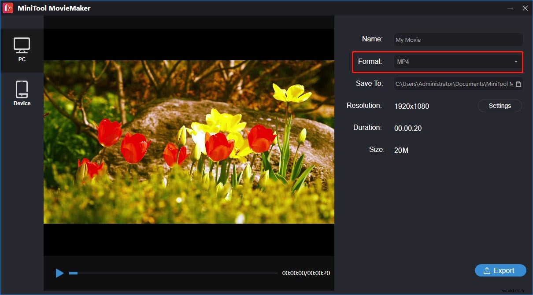This screenshot has height=295, width=533.
Task: Switch to the PC tab
Action: point(22,50)
